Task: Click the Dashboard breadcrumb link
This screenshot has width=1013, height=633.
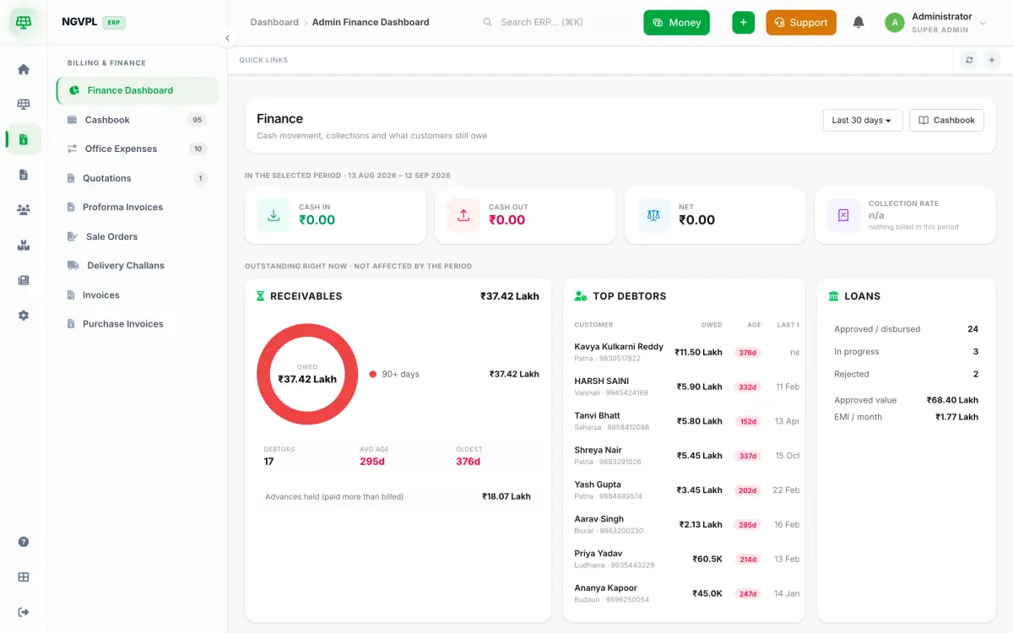Action: coord(274,22)
